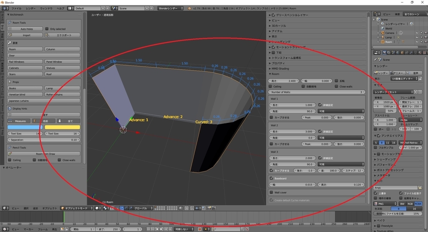428x232 pixels.
Task: Collapse the Archimesh panel
Action: coord(8,15)
